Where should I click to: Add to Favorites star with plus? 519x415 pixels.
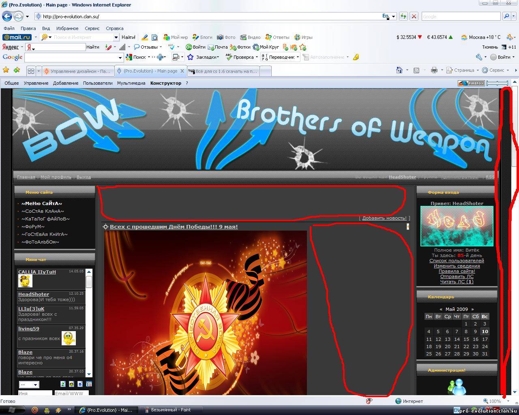coord(17,70)
